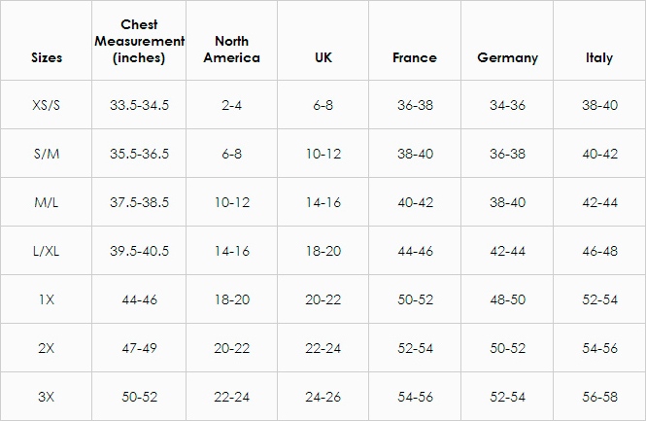This screenshot has height=421, width=646.
Task: Select the XS/S size row label
Action: (47, 105)
